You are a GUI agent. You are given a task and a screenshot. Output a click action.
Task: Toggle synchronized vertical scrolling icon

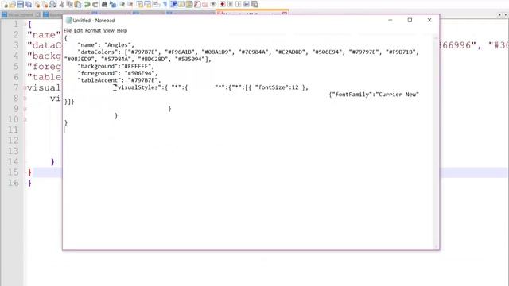[140, 4]
